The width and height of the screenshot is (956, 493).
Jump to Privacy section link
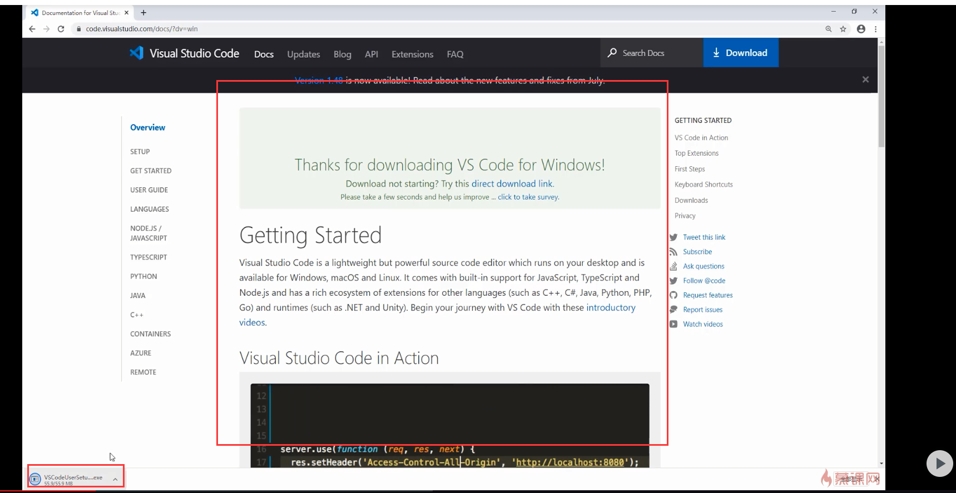point(685,216)
